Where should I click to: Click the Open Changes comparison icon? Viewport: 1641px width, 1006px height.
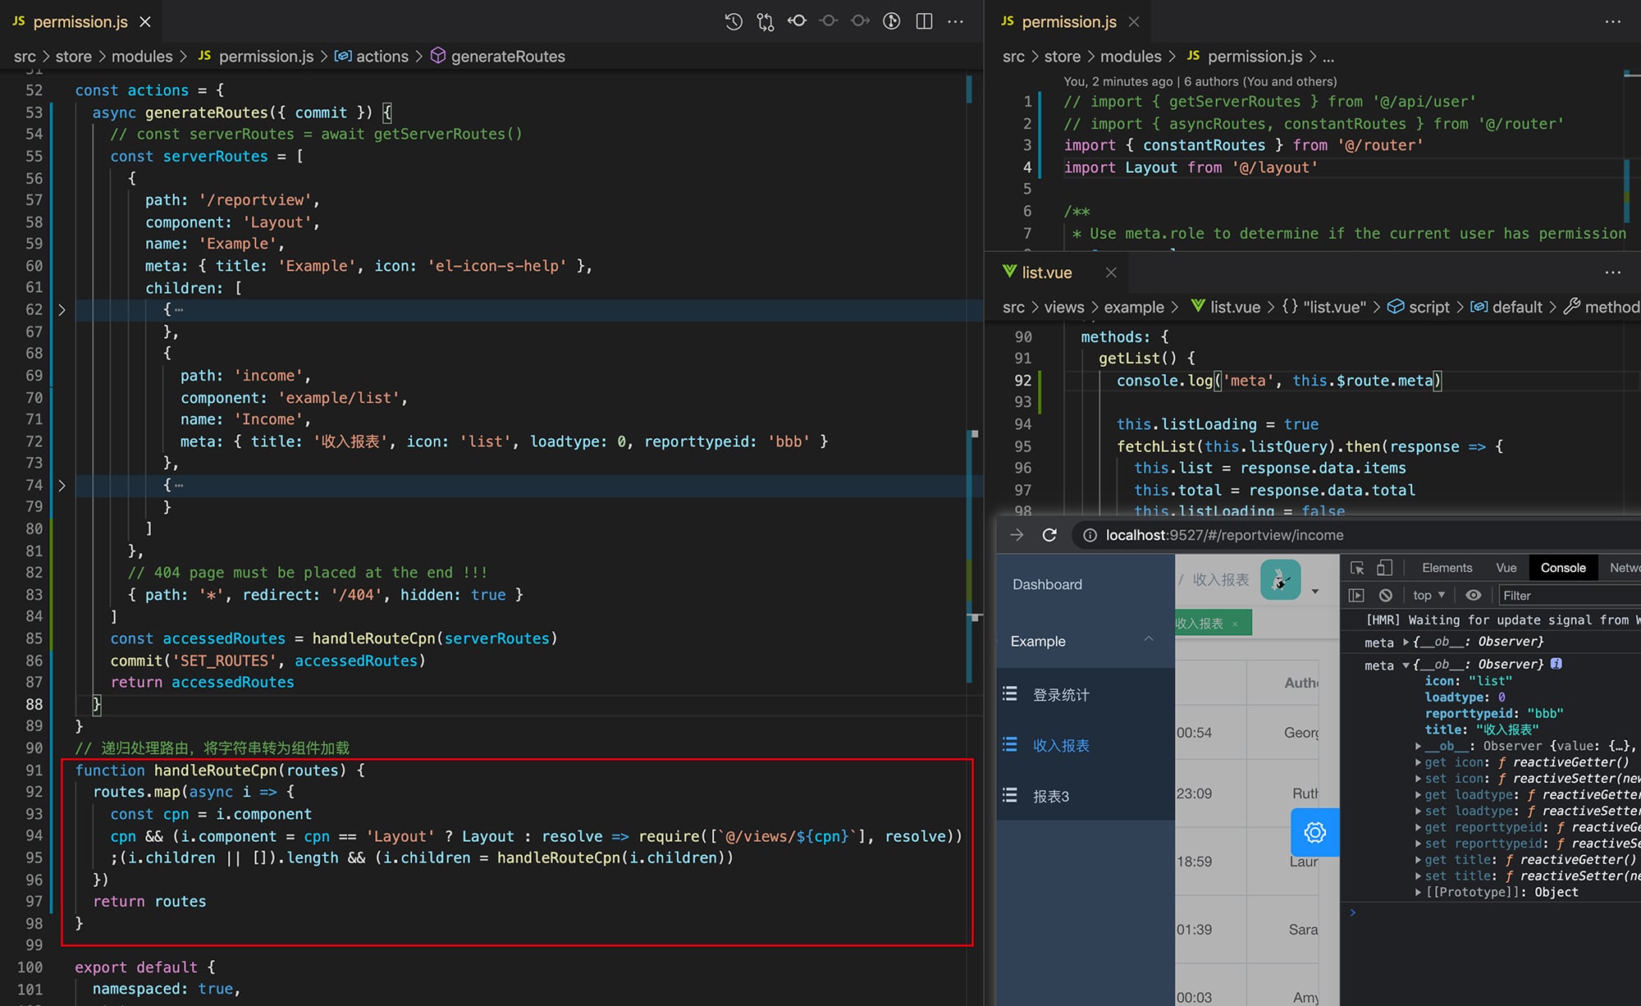pyautogui.click(x=765, y=21)
